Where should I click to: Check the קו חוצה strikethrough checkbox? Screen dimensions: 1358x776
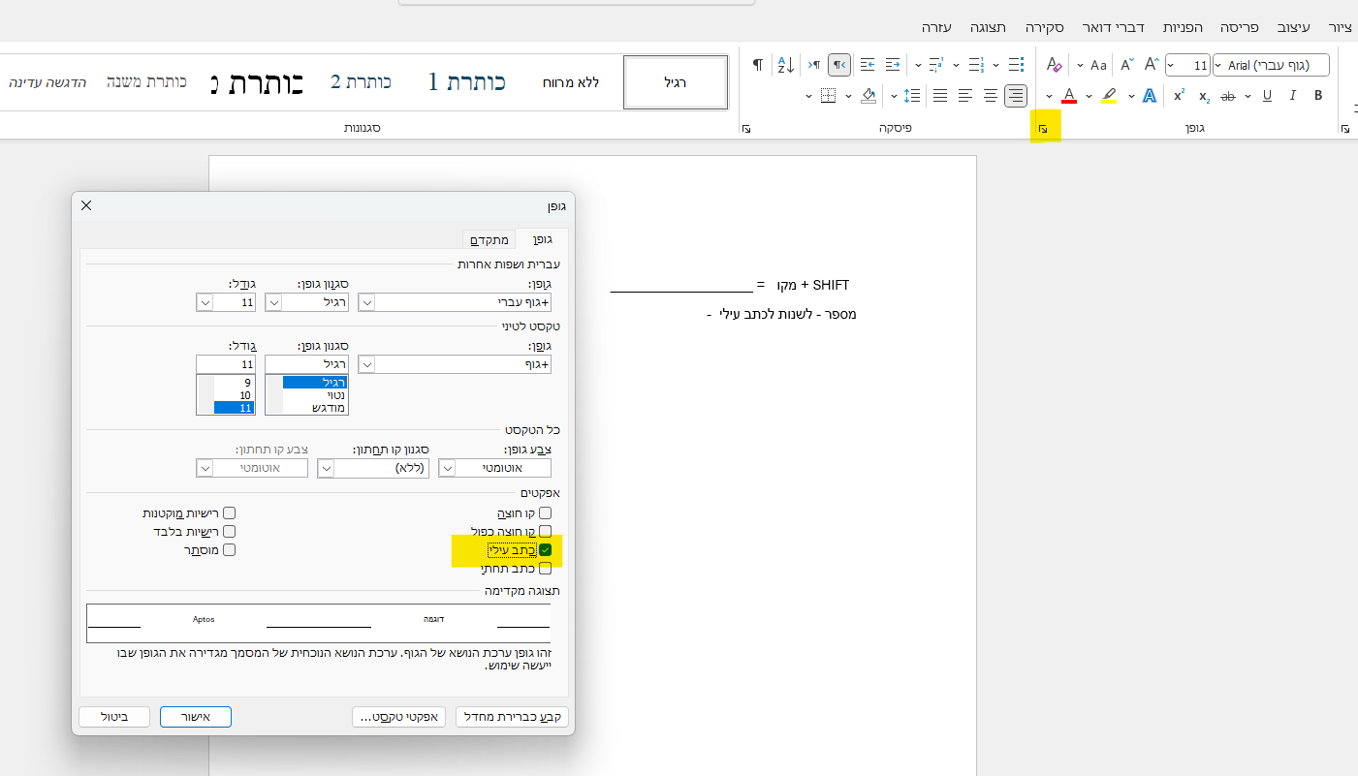545,513
